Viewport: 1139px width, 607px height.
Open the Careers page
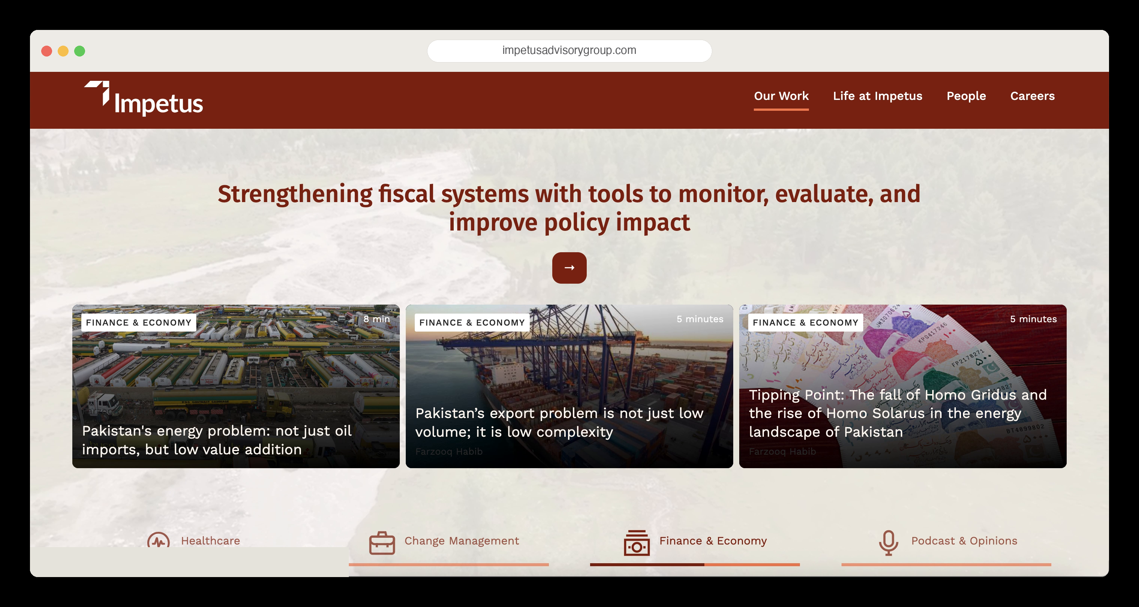coord(1032,96)
